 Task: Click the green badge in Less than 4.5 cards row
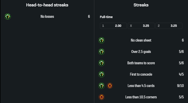[x=101, y=86]
